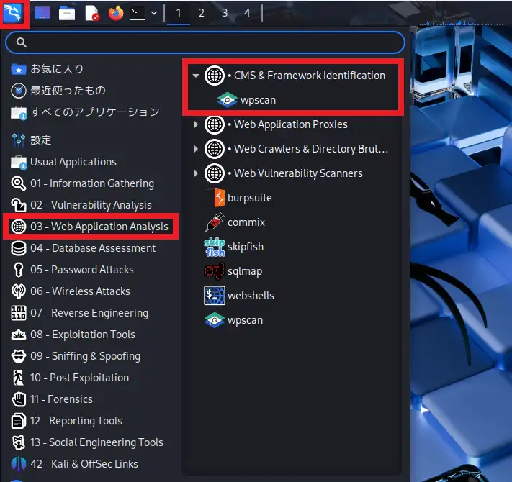Switch to workspace 3
Viewport: 512px width, 482px height.
(x=225, y=13)
